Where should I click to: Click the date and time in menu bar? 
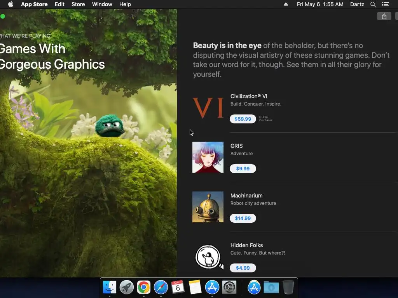click(320, 4)
